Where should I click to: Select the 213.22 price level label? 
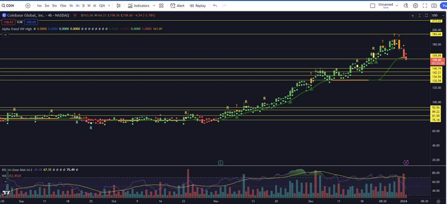pyautogui.click(x=436, y=21)
